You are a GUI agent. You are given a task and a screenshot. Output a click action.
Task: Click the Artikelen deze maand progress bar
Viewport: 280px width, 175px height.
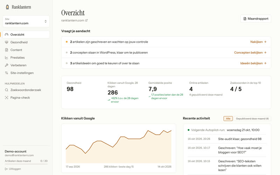coord(26,164)
